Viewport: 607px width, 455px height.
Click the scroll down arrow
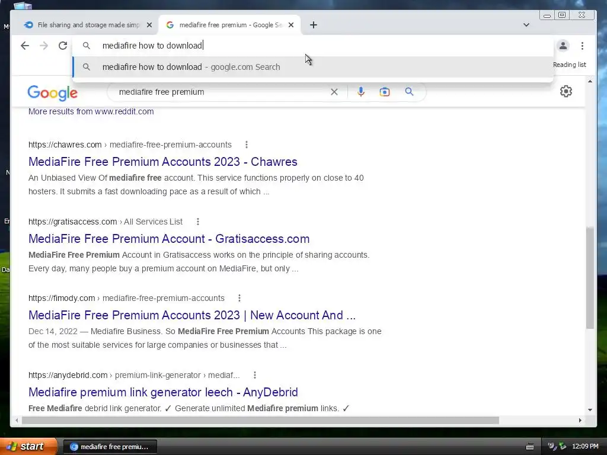[x=590, y=410]
